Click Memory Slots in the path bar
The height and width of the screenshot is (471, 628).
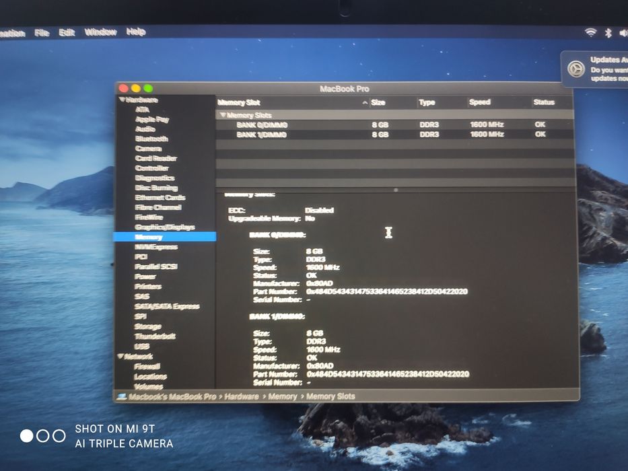(330, 396)
